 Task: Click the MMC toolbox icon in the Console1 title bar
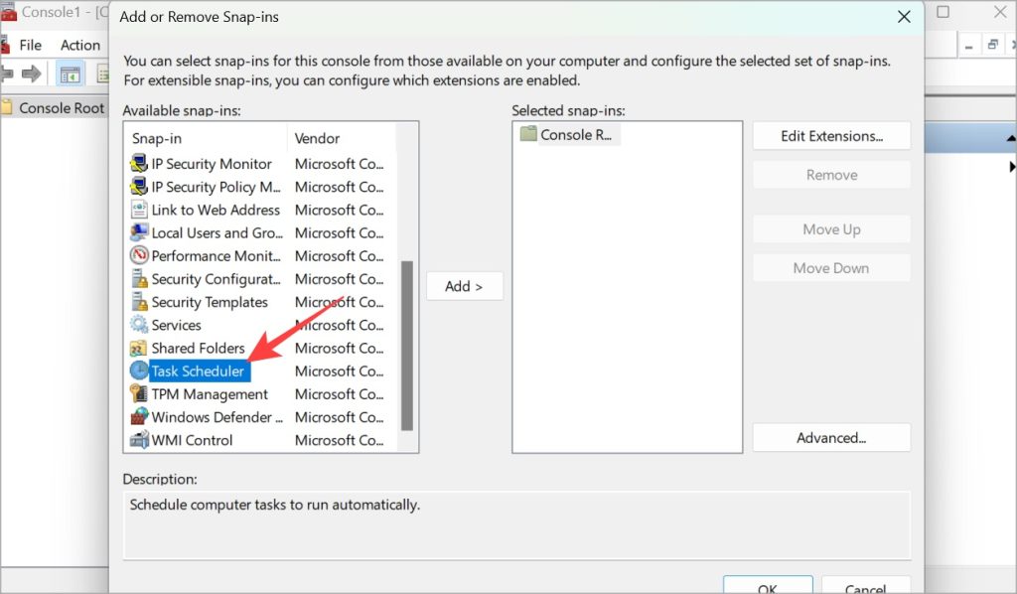(x=8, y=12)
